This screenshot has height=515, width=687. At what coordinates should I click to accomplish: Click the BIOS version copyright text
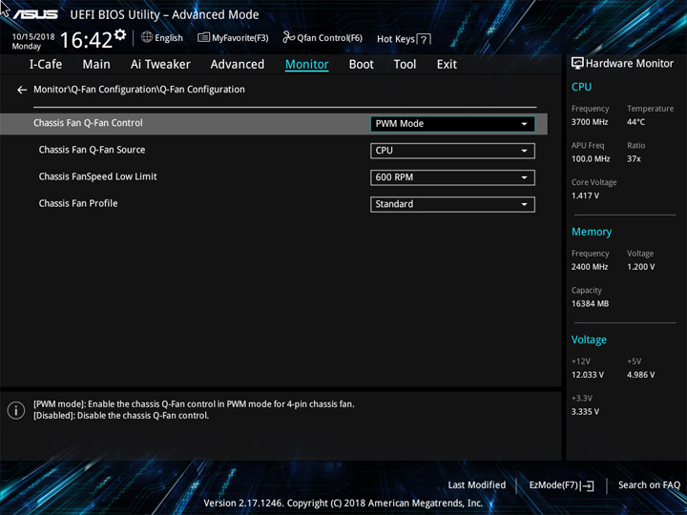[x=343, y=504]
